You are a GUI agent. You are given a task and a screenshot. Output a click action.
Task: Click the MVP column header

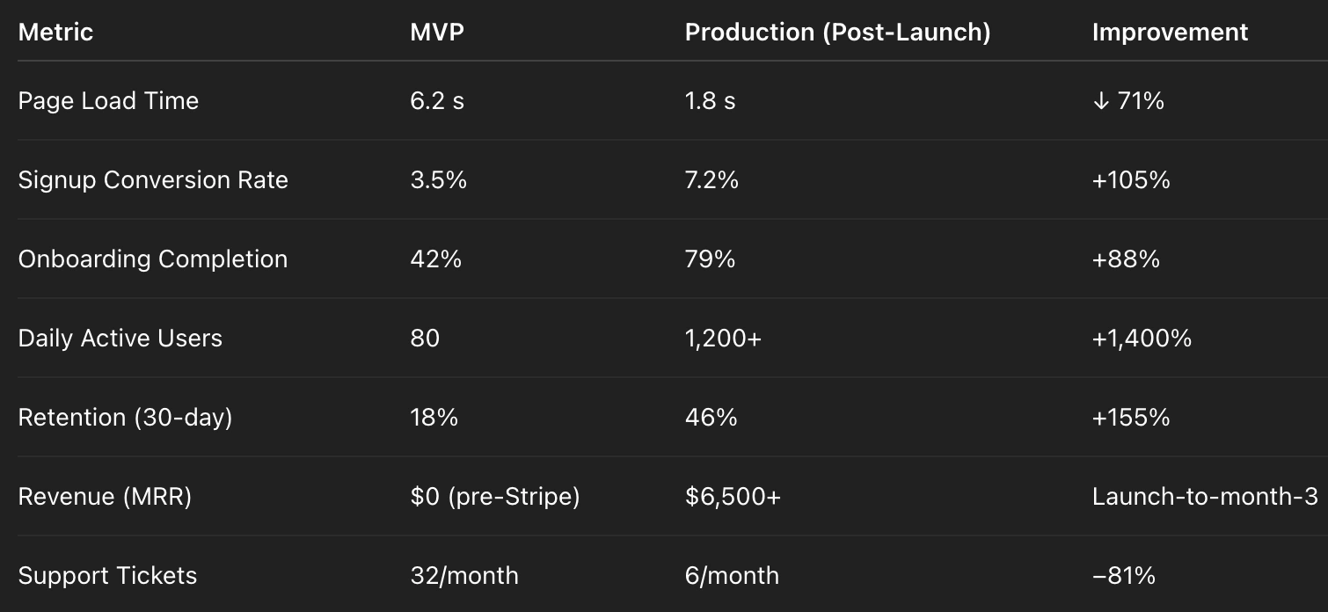[x=439, y=33]
